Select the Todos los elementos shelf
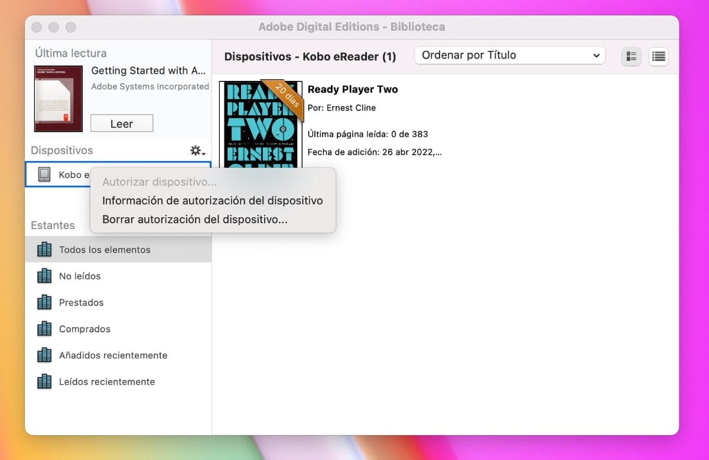The image size is (709, 460). pos(105,249)
